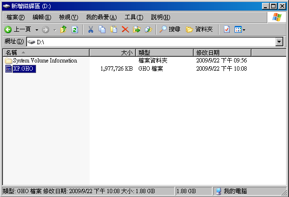Click the window resize grip corner

click(x=284, y=192)
